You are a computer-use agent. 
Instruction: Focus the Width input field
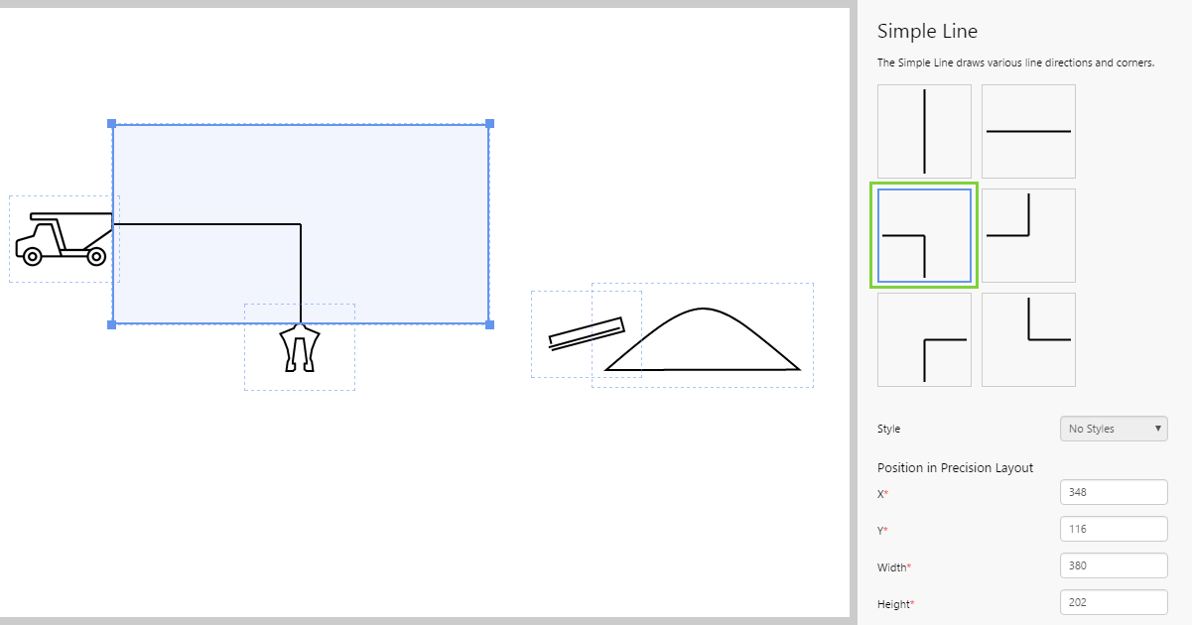tap(1114, 565)
